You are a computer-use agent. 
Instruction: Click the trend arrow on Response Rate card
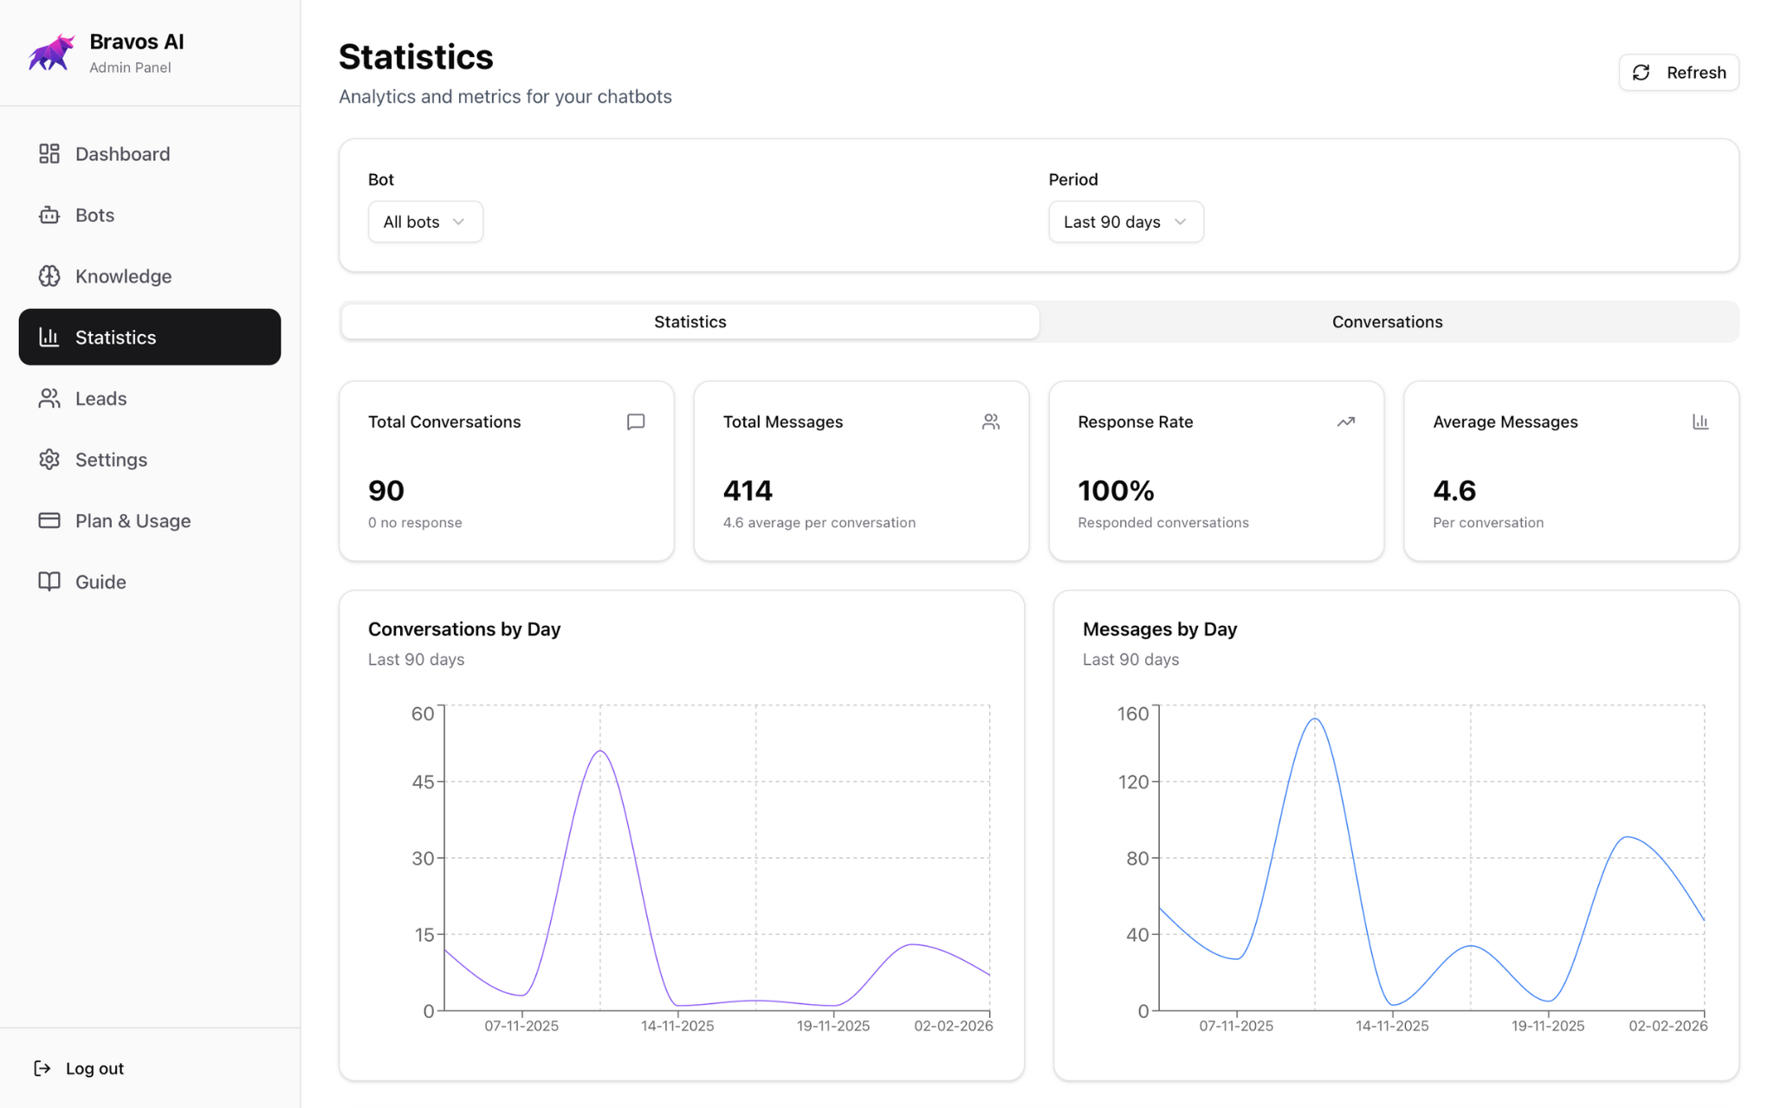(1345, 422)
